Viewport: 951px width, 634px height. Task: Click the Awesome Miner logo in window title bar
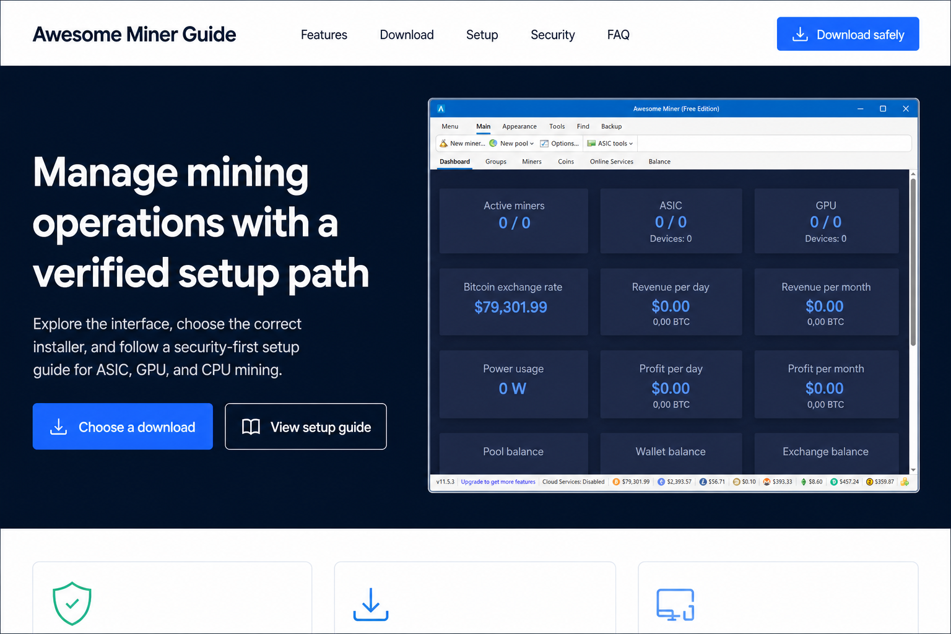point(441,108)
